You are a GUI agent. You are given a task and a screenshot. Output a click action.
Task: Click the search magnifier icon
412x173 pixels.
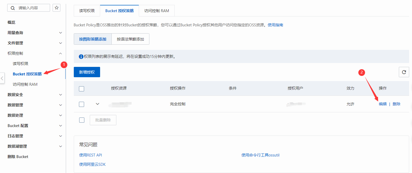13,8
